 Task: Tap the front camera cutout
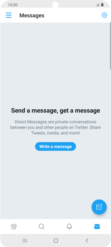(55, 5)
